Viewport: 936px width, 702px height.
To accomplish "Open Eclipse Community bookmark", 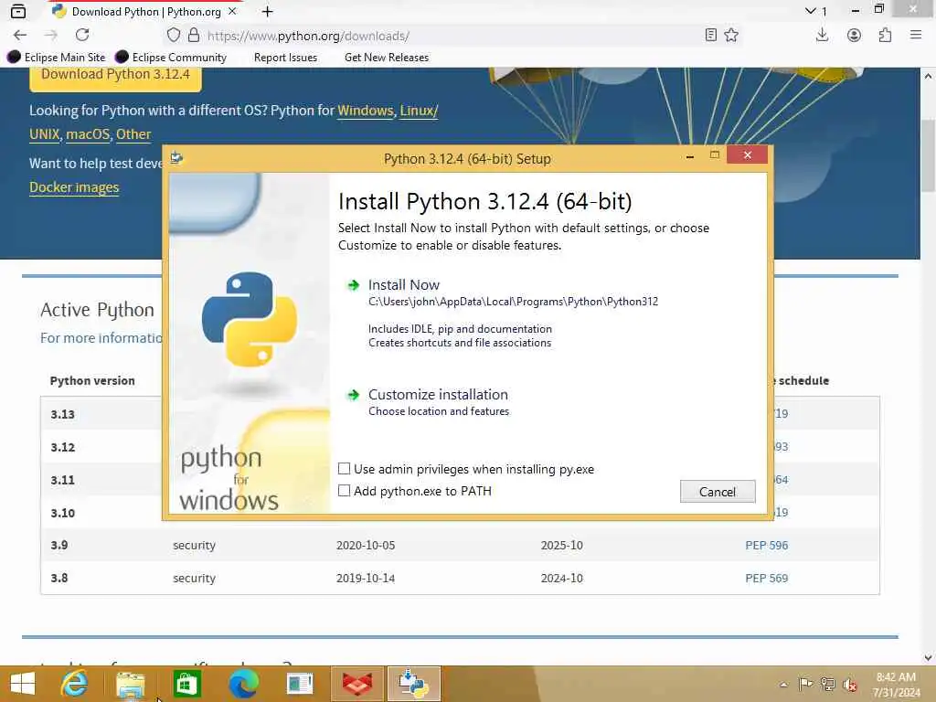I will click(x=171, y=58).
